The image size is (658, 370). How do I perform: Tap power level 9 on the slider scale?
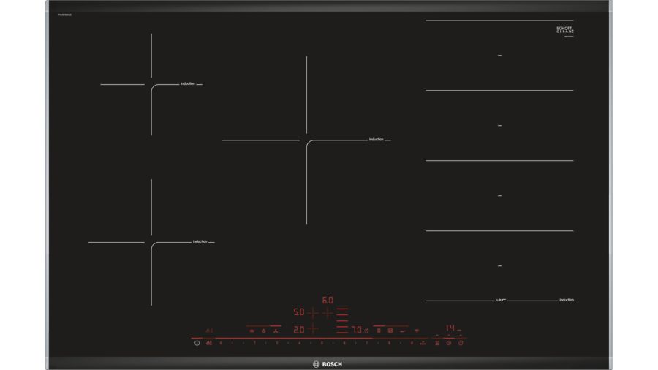pyautogui.click(x=412, y=342)
